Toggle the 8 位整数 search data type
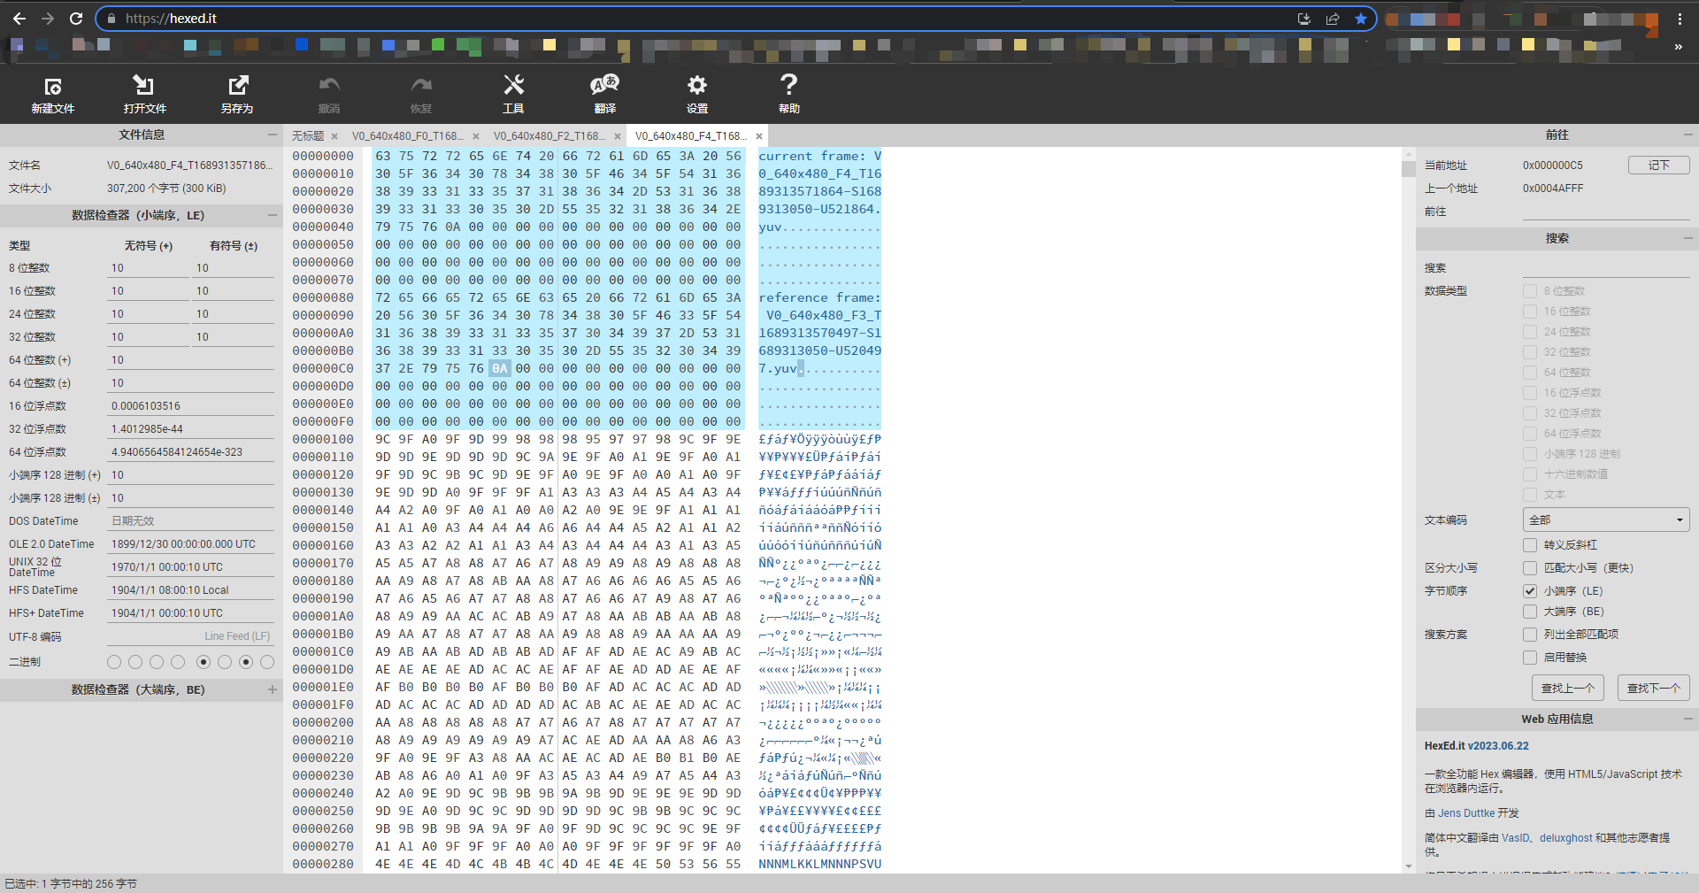Viewport: 1699px width, 893px height. [1530, 291]
